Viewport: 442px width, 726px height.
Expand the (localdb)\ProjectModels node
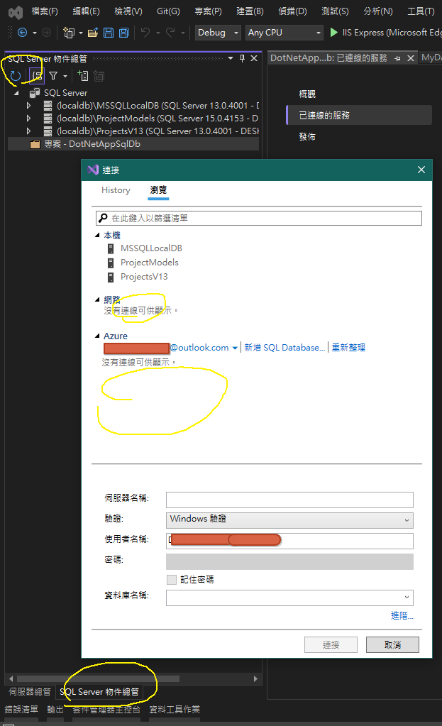[28, 119]
